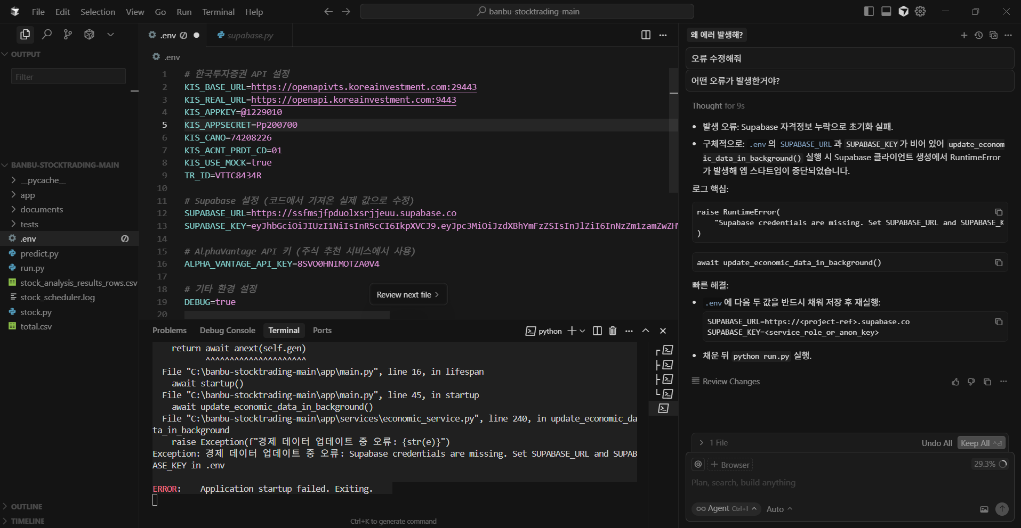Expand the documents folder
This screenshot has height=528, width=1021.
42,210
